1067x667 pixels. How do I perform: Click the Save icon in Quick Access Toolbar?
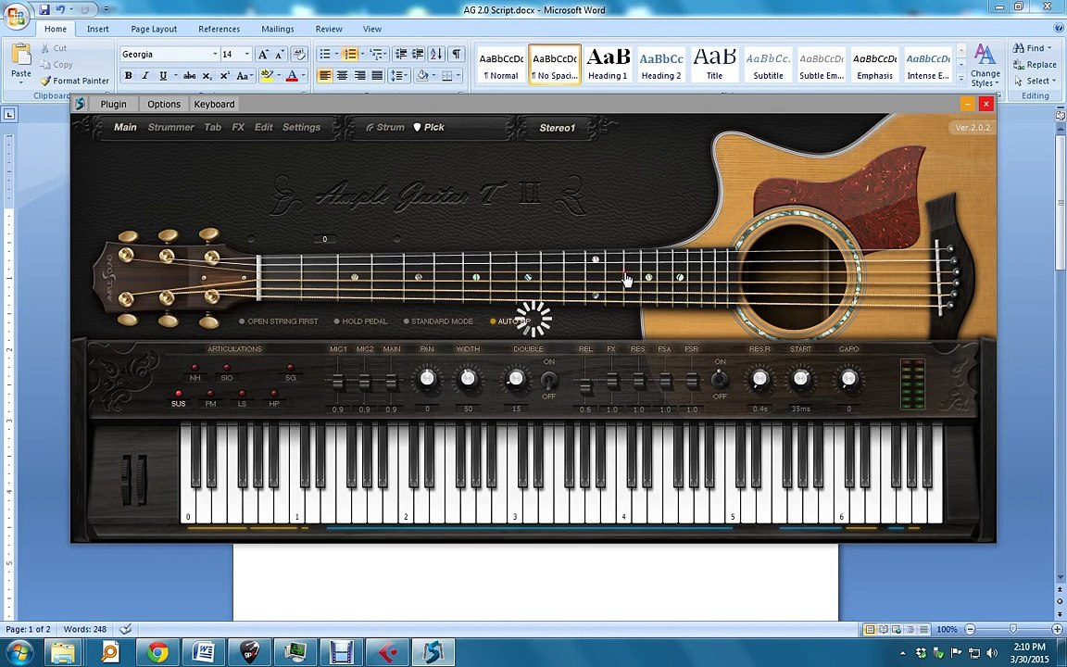44,9
